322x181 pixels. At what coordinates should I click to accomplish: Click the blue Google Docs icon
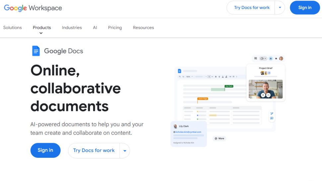pos(36,51)
